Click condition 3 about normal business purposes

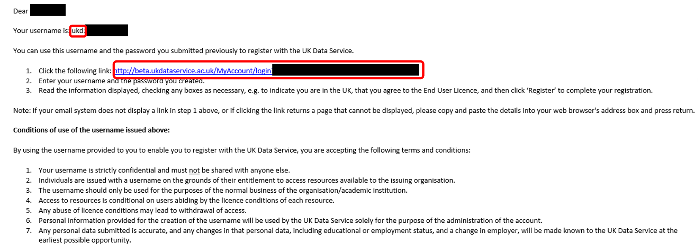pos(223,191)
